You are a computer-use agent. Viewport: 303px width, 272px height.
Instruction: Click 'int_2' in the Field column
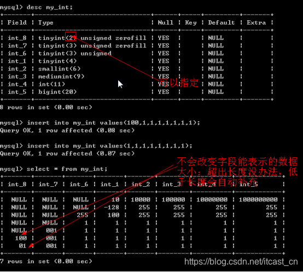[17, 69]
